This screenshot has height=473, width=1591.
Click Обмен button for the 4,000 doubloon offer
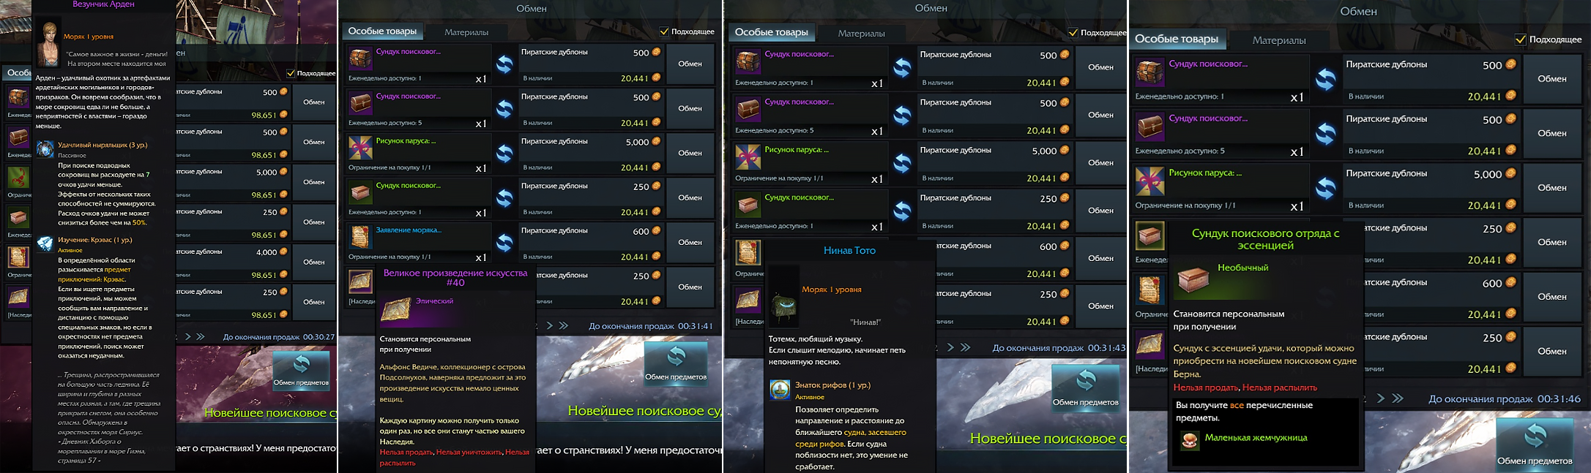click(313, 262)
